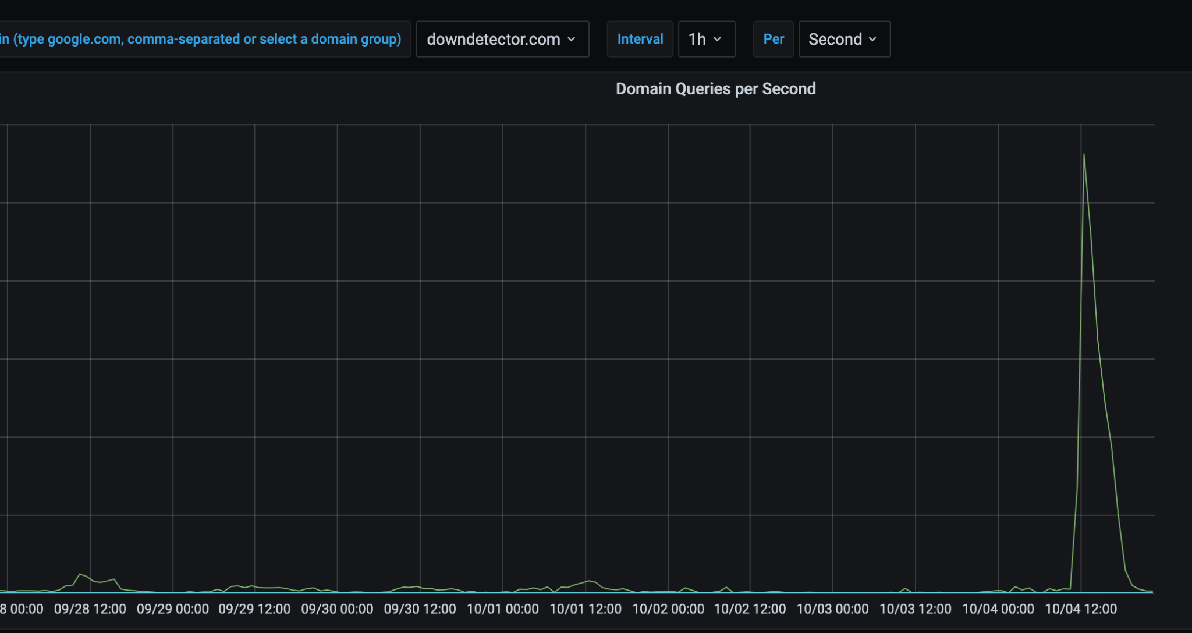Click the Domain Queries per Second title
Image resolution: width=1192 pixels, height=633 pixels.
coord(716,88)
